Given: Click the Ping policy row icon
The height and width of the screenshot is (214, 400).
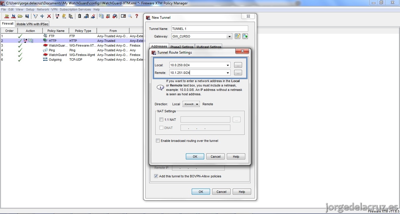Looking at the screenshot, I should (45, 50).
